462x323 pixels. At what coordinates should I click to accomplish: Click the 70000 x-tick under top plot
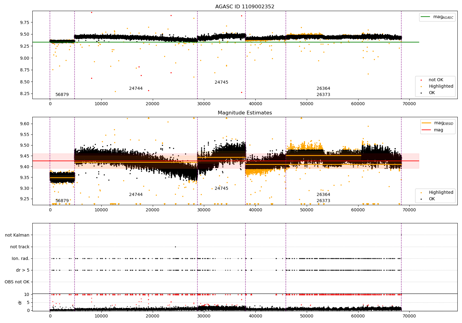point(409,104)
